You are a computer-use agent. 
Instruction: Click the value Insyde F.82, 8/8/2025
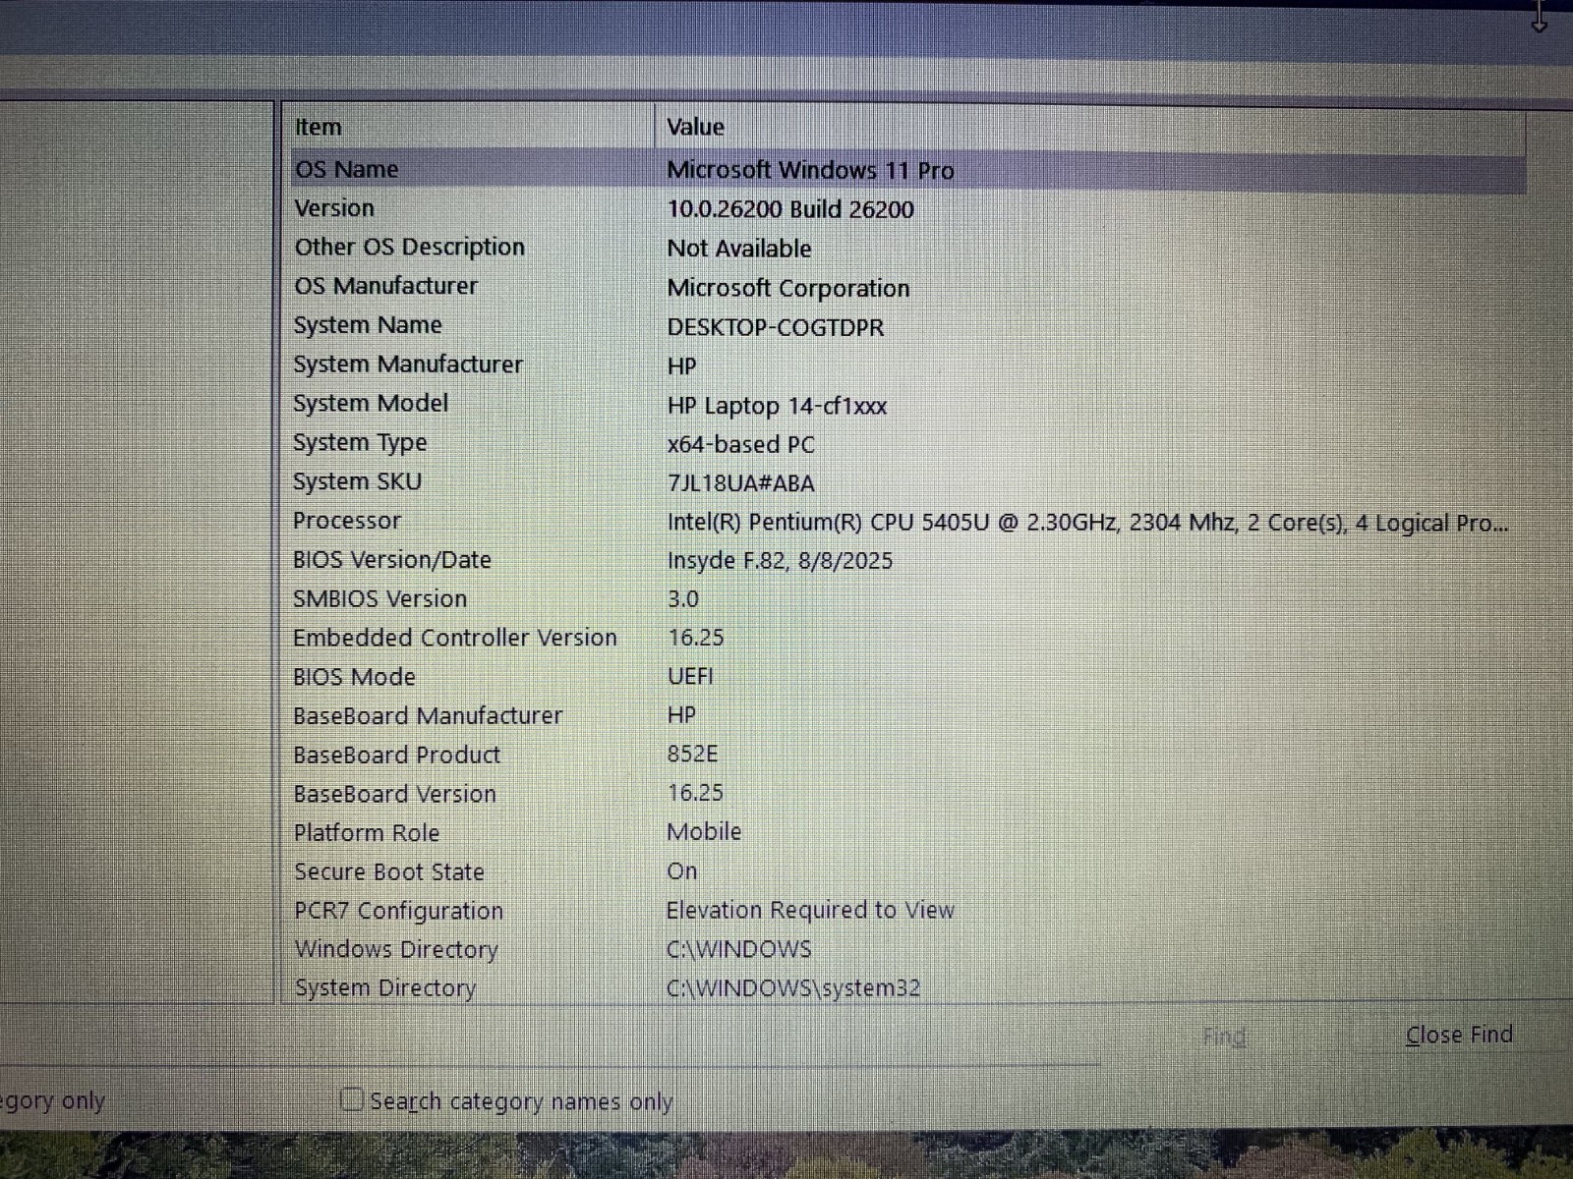[x=780, y=561]
